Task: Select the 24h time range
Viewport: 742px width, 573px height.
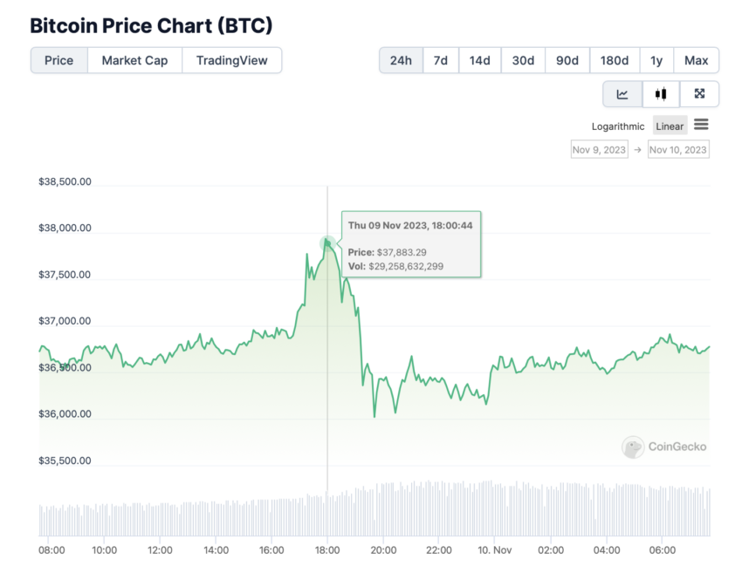Action: pyautogui.click(x=401, y=60)
